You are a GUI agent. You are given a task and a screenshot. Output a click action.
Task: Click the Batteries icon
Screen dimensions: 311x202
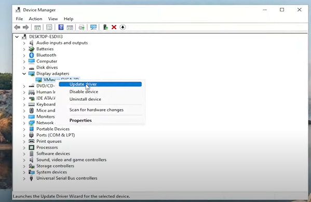31,49
